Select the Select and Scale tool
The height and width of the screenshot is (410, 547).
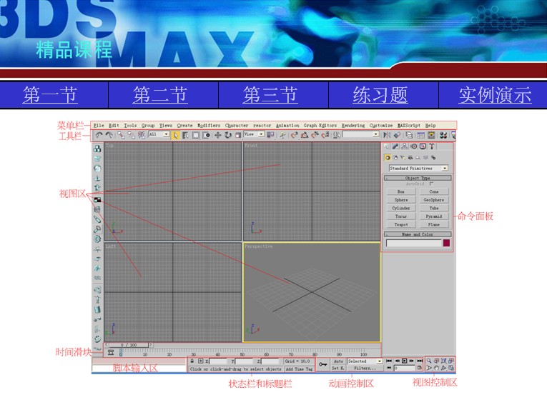click(x=238, y=135)
